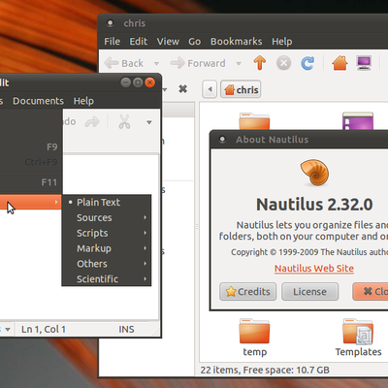
Task: Click the License button
Action: click(x=309, y=292)
